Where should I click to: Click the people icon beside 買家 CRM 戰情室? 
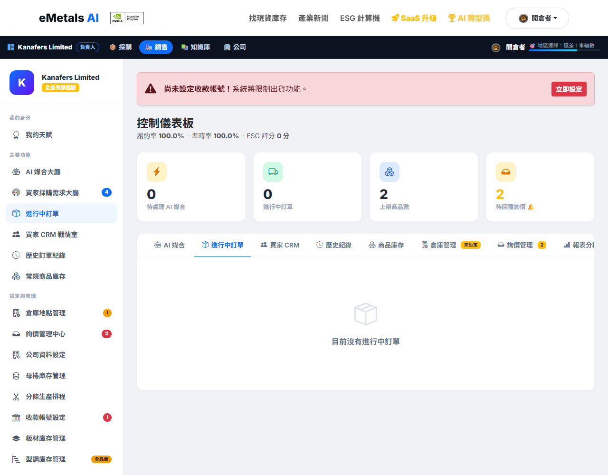16,235
